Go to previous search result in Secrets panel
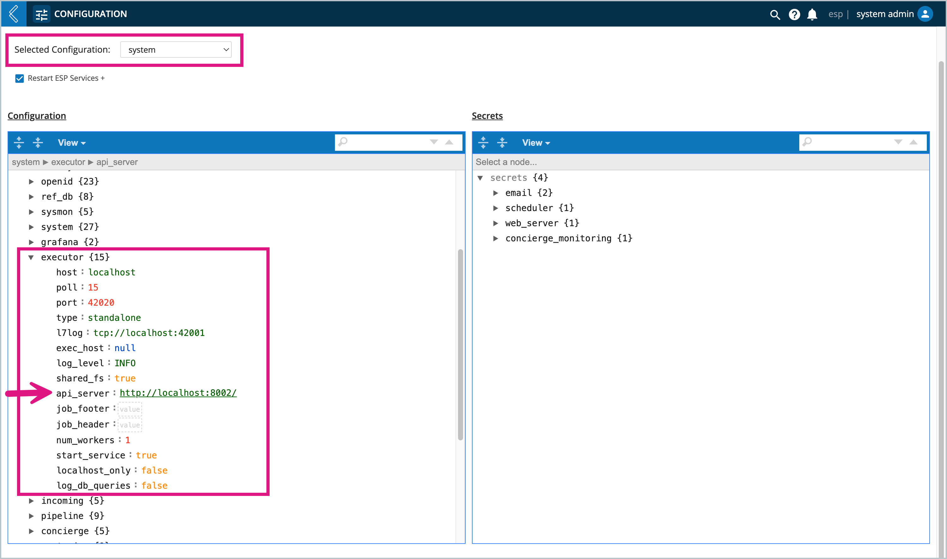 (913, 142)
